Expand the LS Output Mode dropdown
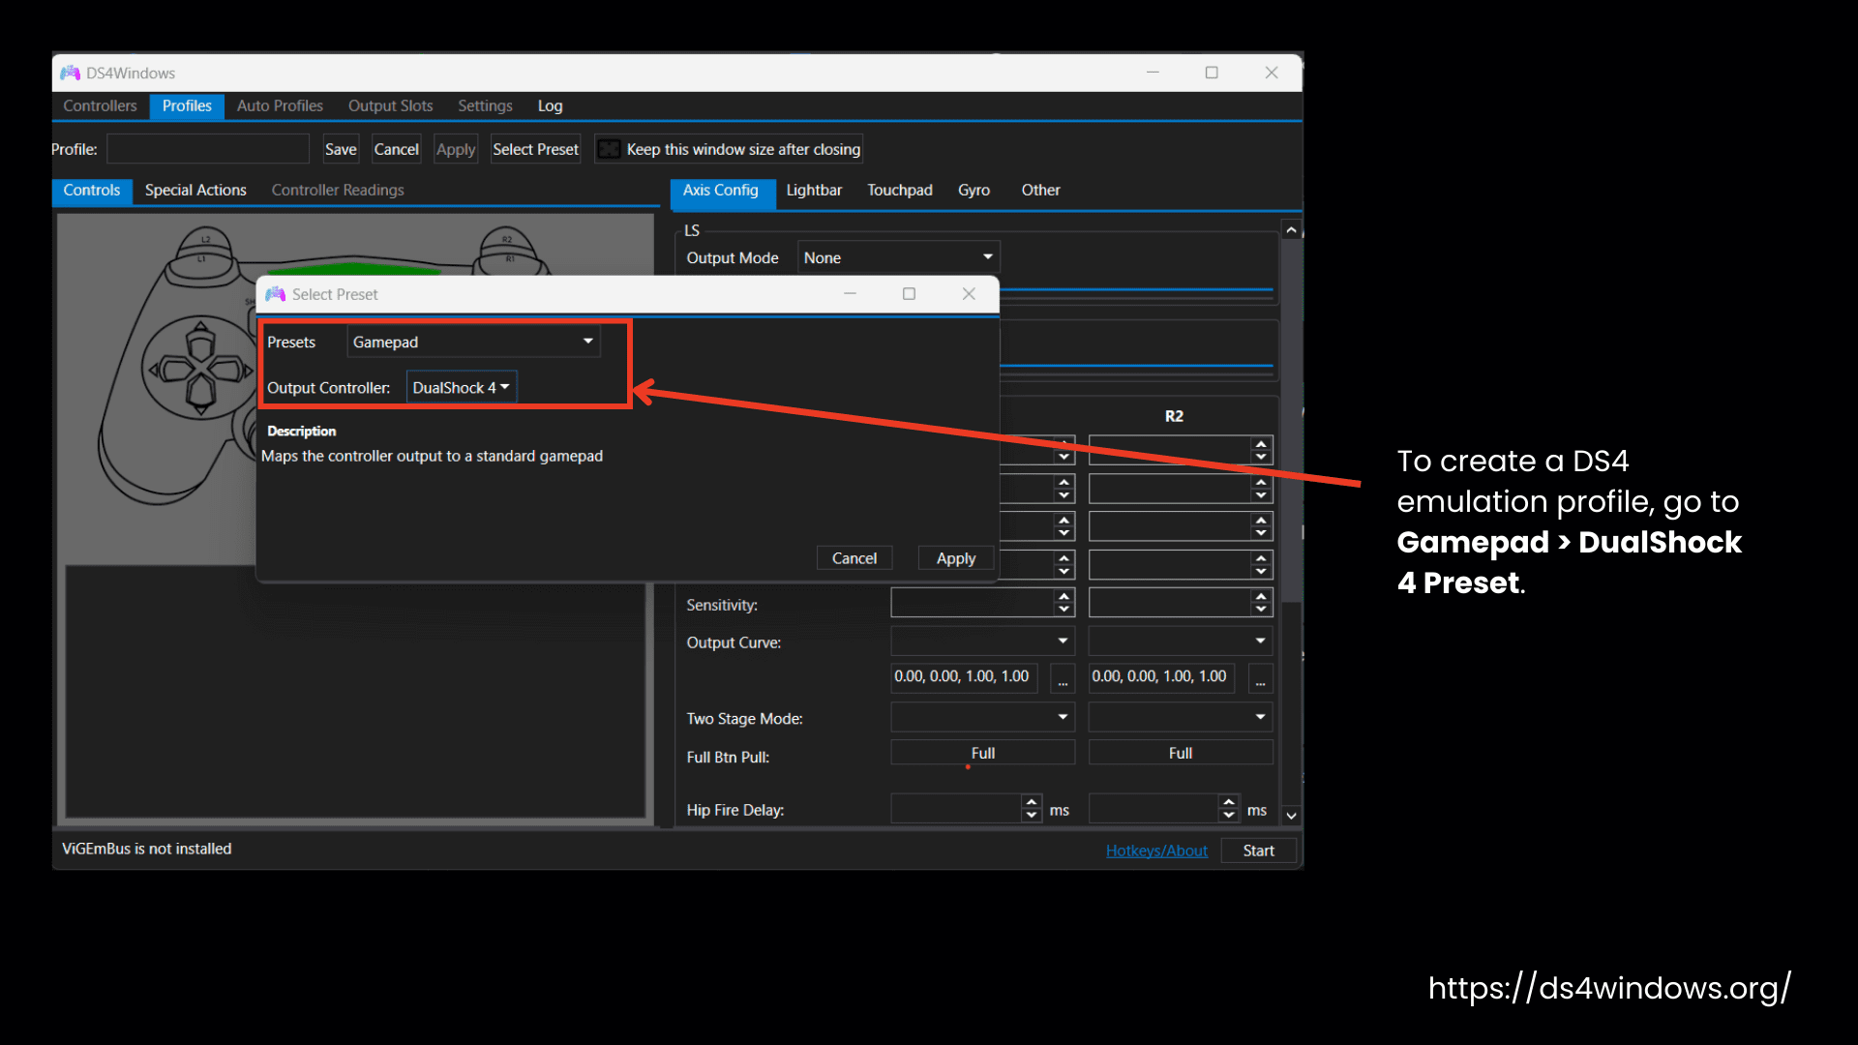The width and height of the screenshot is (1858, 1045). tap(898, 257)
